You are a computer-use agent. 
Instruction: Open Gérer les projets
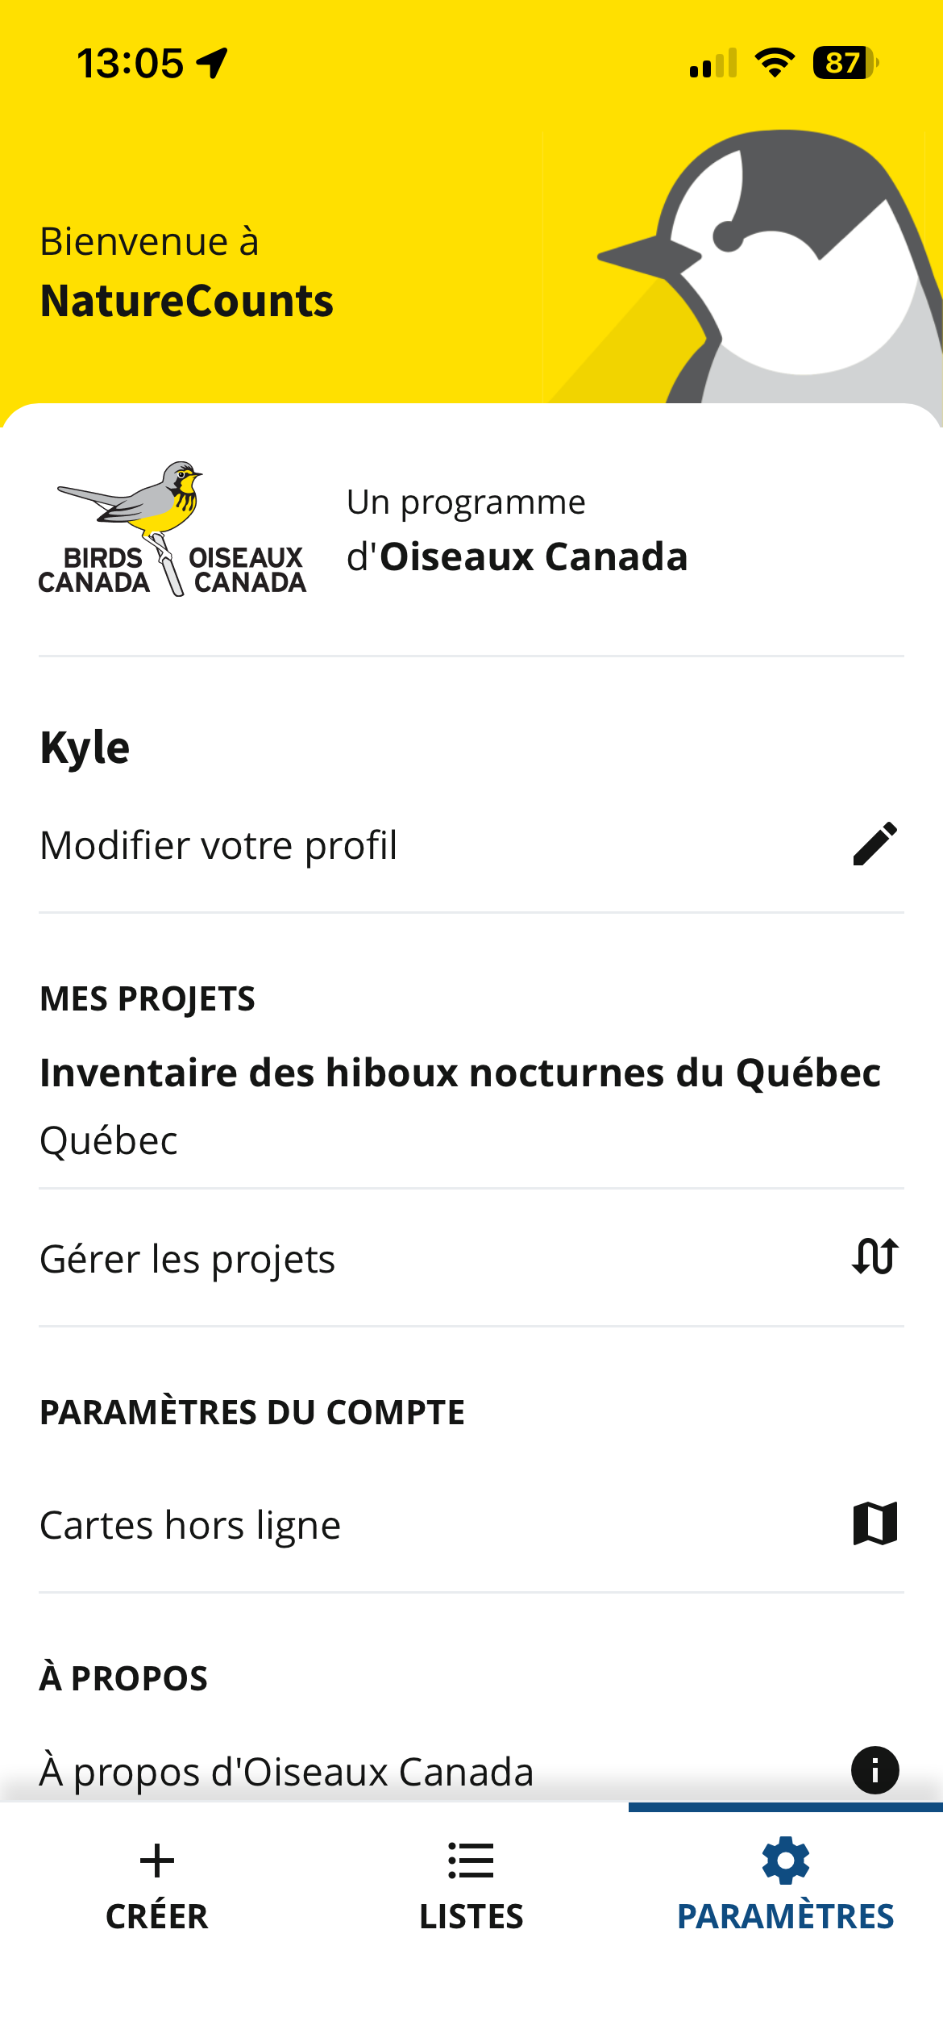tap(187, 1259)
